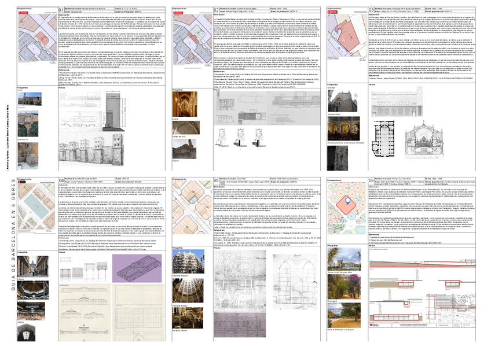This screenshot has height=347, width=491.
Task: Open the second photo with trees in card 01
Action: click(x=28, y=124)
